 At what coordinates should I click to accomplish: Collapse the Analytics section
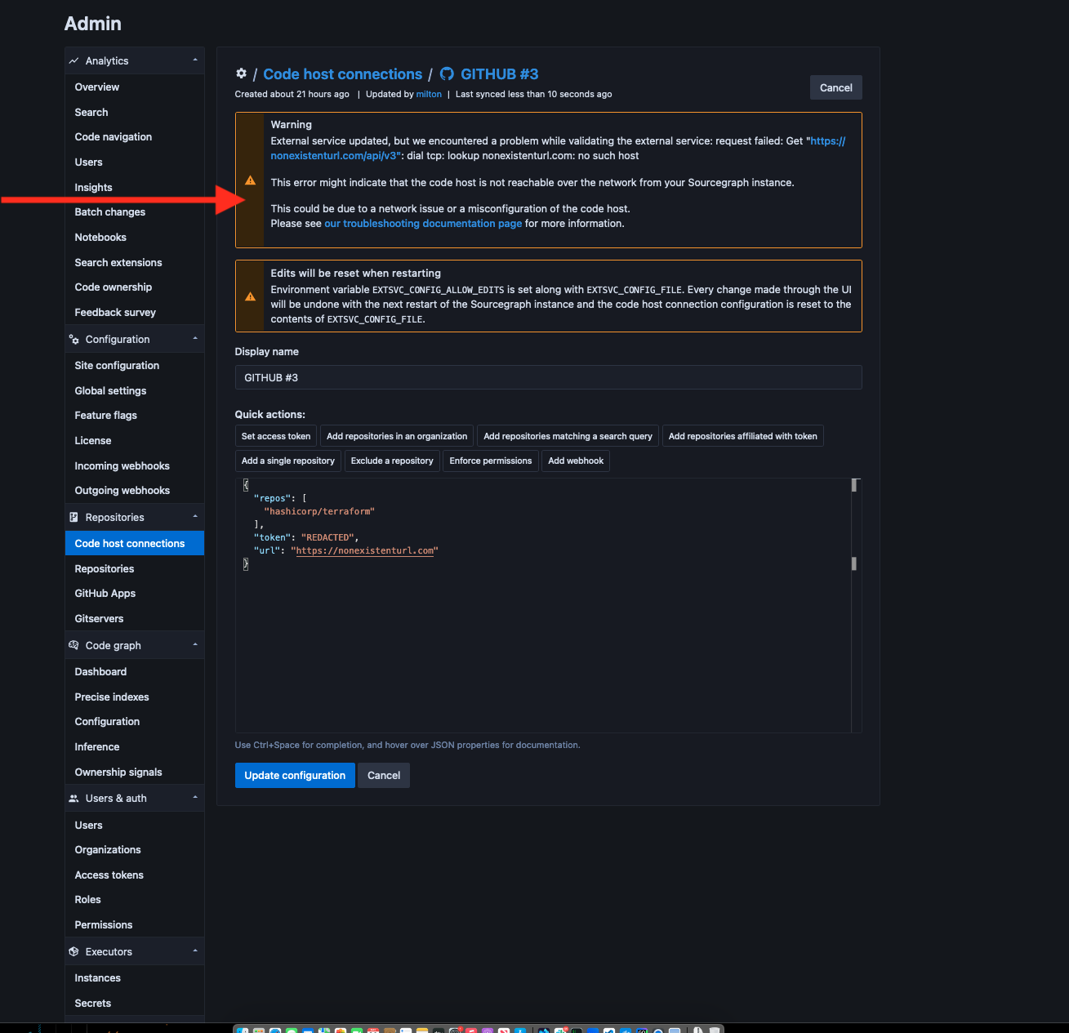195,60
